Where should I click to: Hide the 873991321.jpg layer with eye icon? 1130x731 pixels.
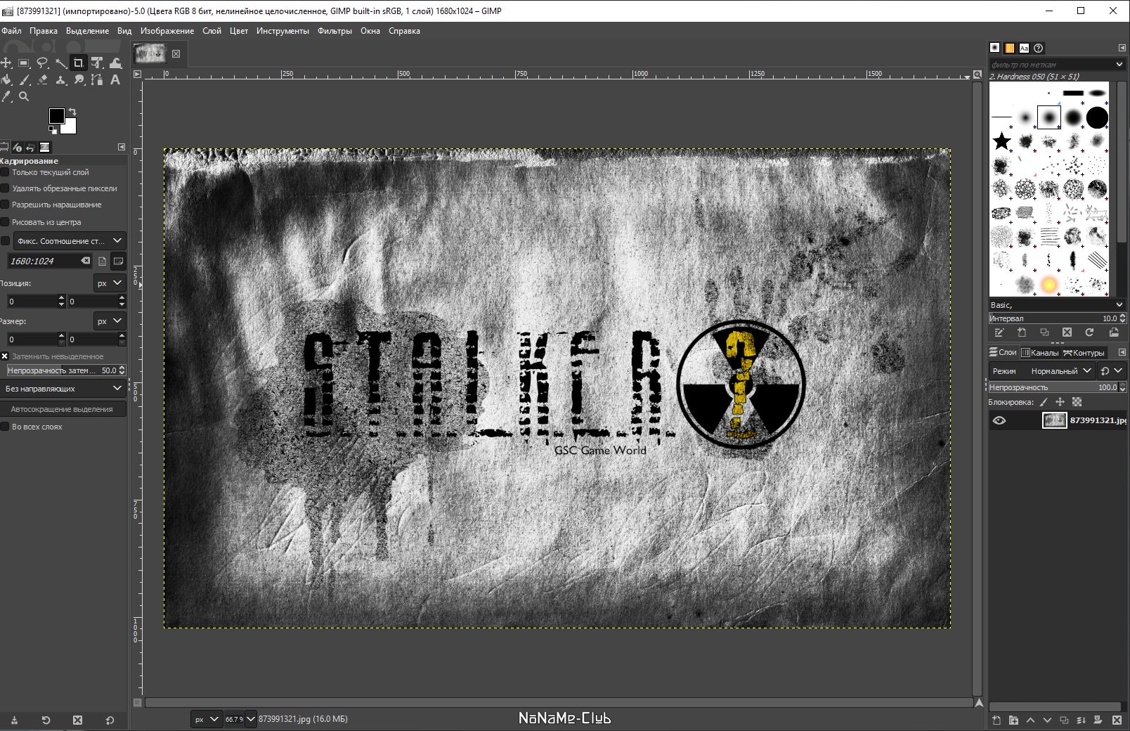coord(999,420)
